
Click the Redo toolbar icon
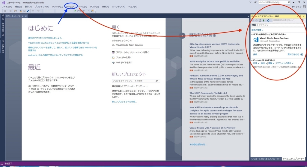point(38,11)
